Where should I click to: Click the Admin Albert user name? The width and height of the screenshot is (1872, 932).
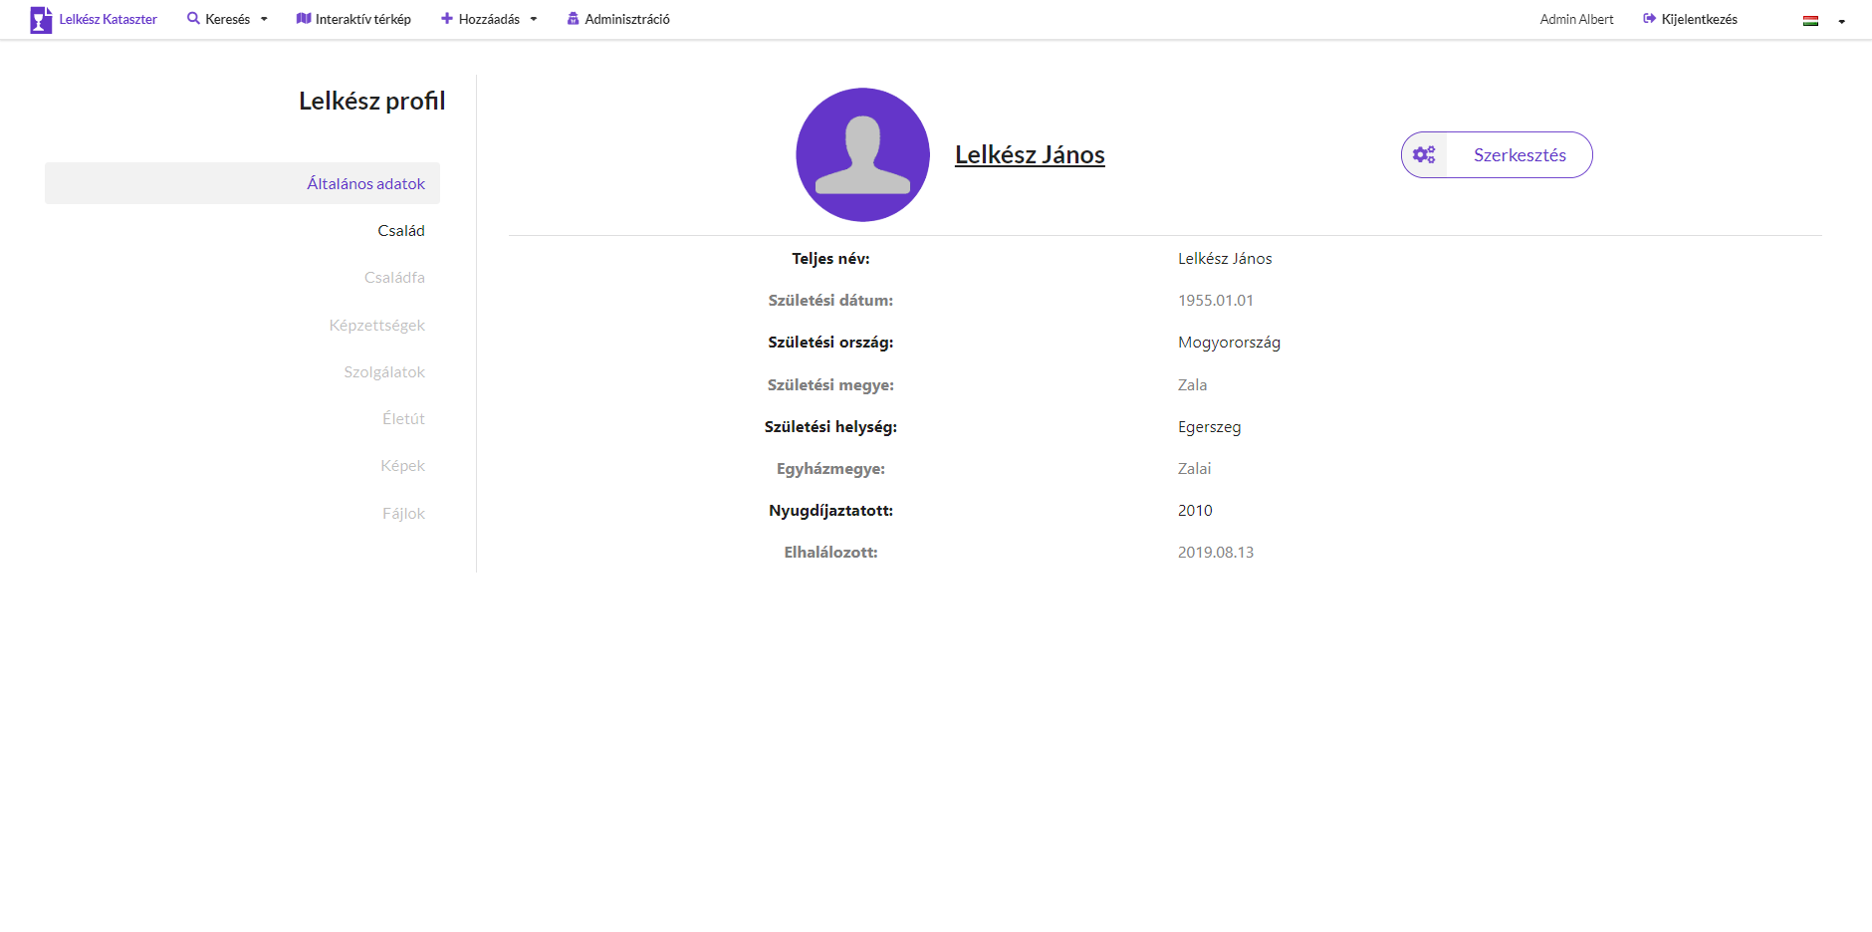pos(1576,20)
